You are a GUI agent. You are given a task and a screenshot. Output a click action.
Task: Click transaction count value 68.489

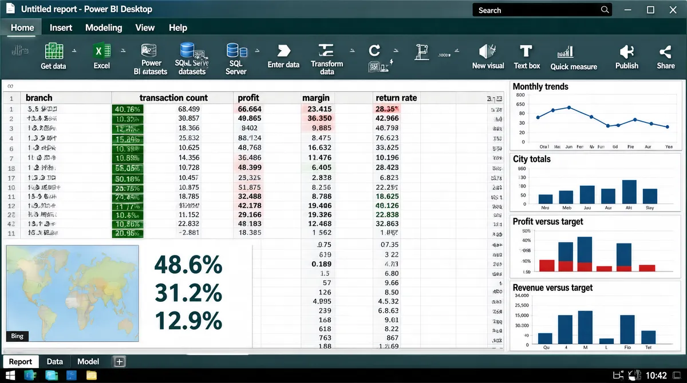point(189,109)
